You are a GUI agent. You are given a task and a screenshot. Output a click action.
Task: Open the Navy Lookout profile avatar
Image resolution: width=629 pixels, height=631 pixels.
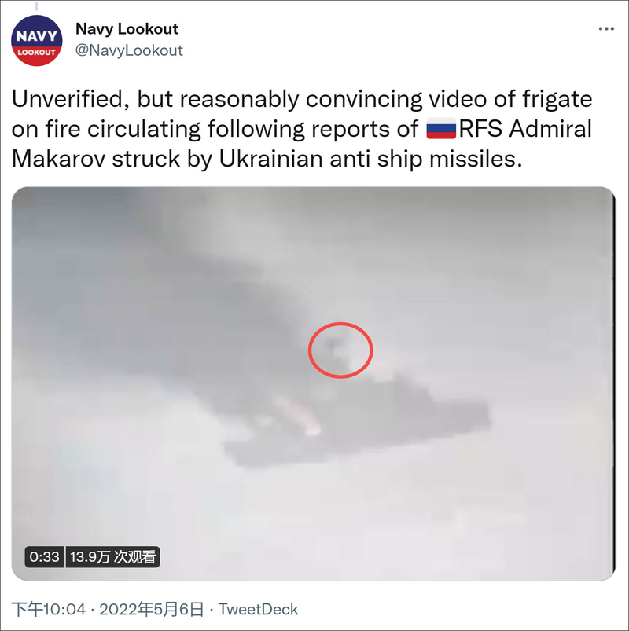click(37, 40)
